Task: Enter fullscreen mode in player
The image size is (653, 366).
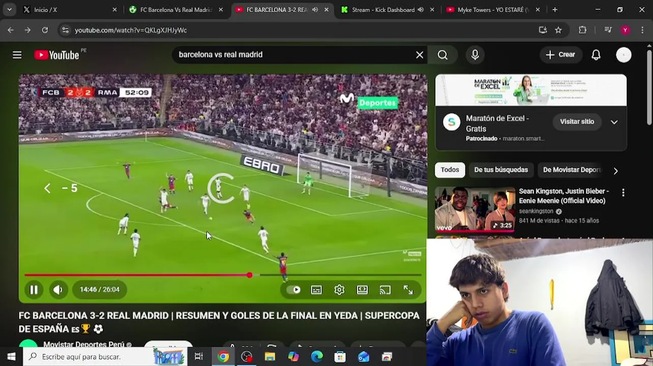Action: [x=408, y=290]
